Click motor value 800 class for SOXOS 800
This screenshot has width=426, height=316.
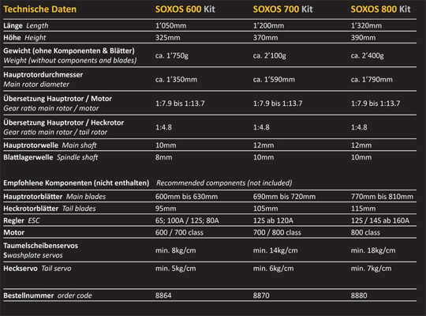click(365, 232)
